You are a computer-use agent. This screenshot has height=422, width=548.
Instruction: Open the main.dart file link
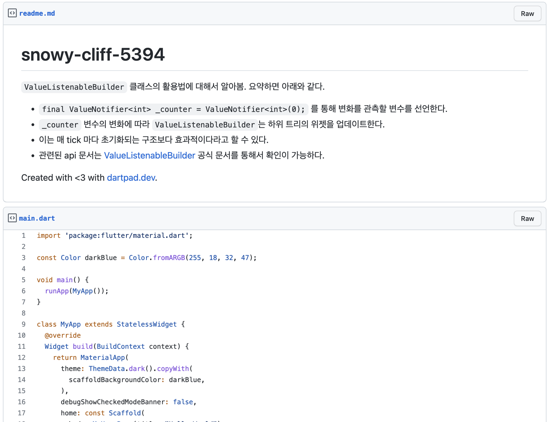click(x=37, y=218)
